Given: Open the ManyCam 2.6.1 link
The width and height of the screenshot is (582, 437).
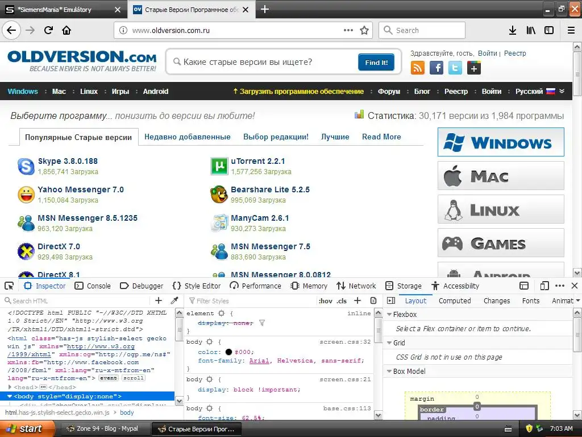Looking at the screenshot, I should click(260, 218).
